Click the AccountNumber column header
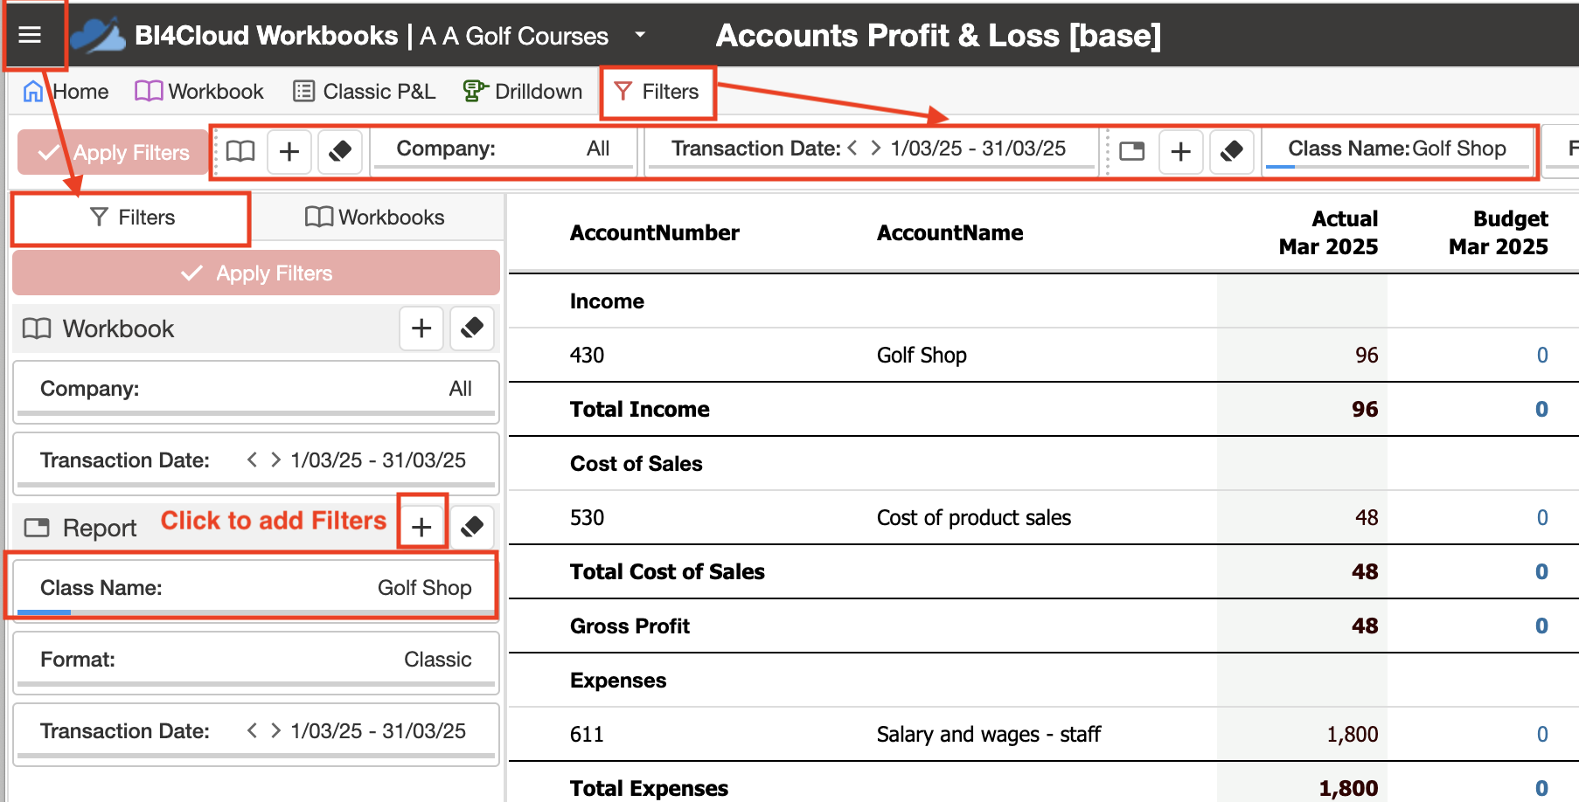This screenshot has height=802, width=1579. [655, 233]
